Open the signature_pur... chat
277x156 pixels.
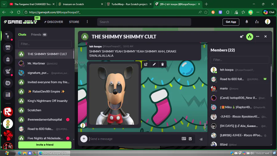[45, 73]
